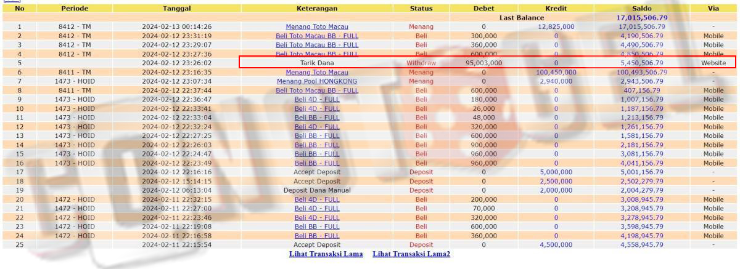Click 'Deposit Dana Manual' entry in row 19
Viewport: 740px width, 269px height.
point(316,190)
